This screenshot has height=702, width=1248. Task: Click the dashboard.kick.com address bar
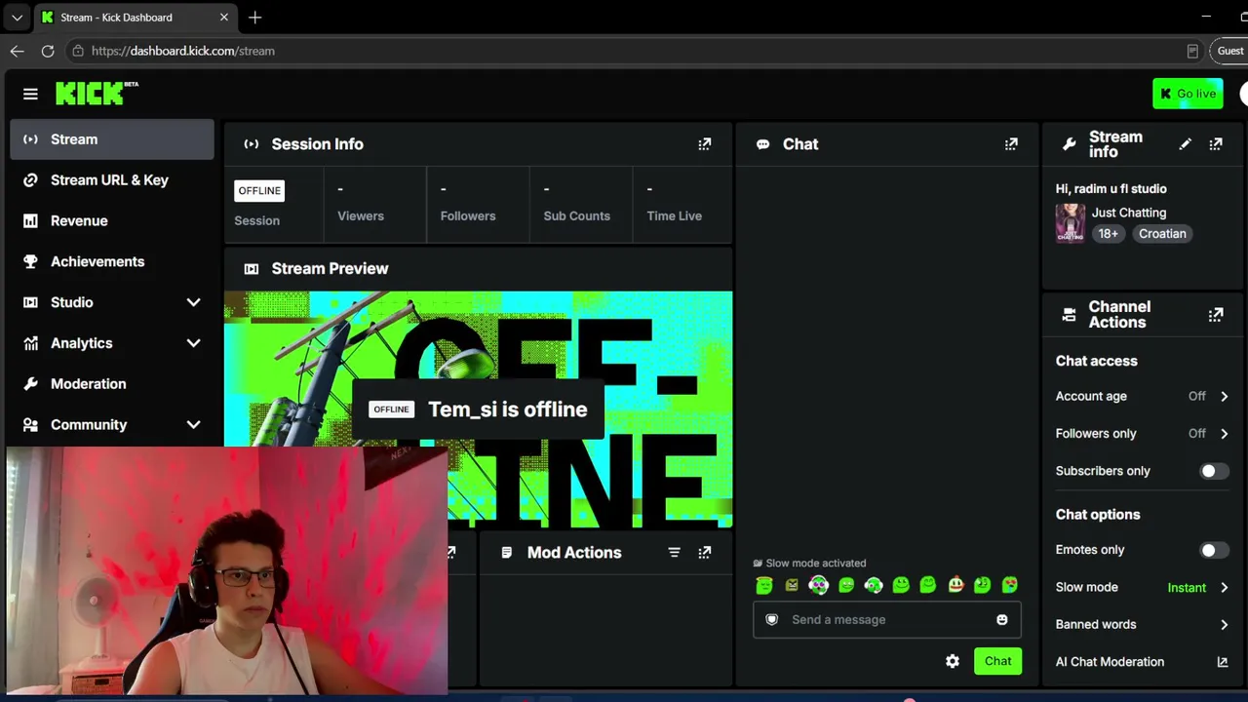pyautogui.click(x=634, y=51)
